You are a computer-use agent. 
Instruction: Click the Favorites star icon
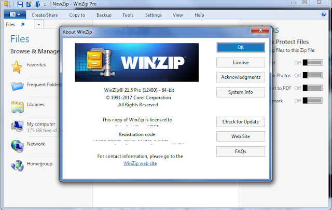click(x=17, y=67)
